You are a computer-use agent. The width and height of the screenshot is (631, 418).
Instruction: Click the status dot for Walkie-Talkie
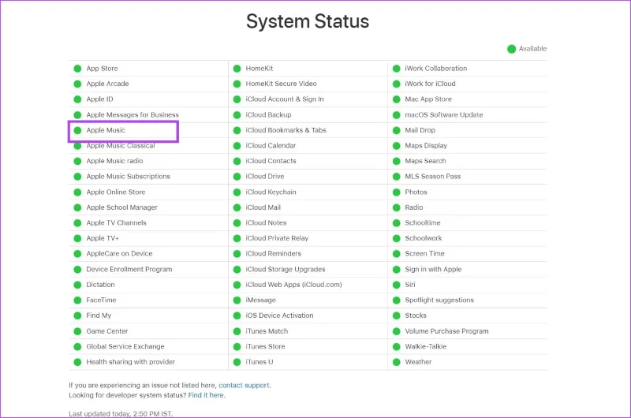pyautogui.click(x=397, y=347)
